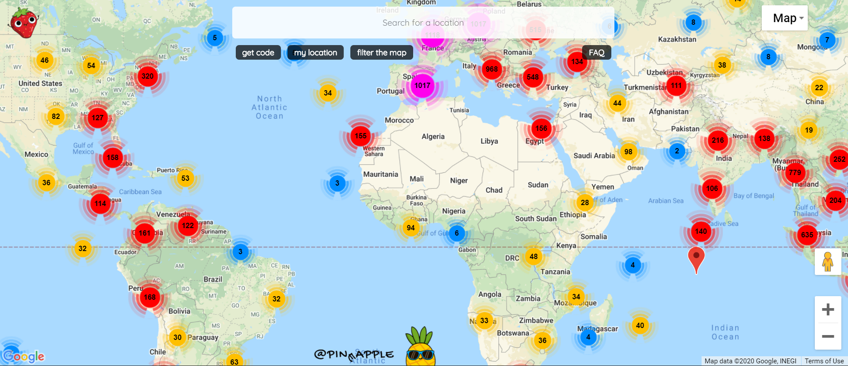Select the yellow 48 cluster over DRC
This screenshot has width=848, height=366.
[534, 256]
